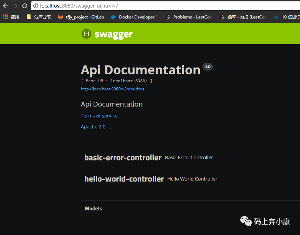The width and height of the screenshot is (300, 235).
Task: Open the v2/api-docs link
Action: pos(113,89)
